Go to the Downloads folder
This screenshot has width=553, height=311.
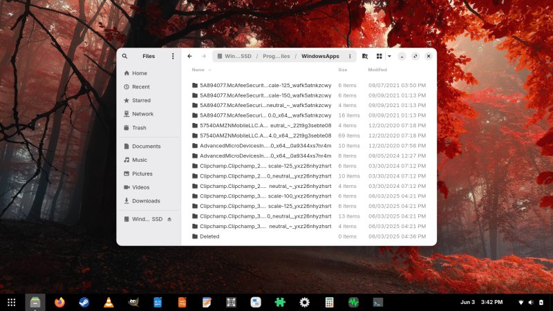pos(146,201)
